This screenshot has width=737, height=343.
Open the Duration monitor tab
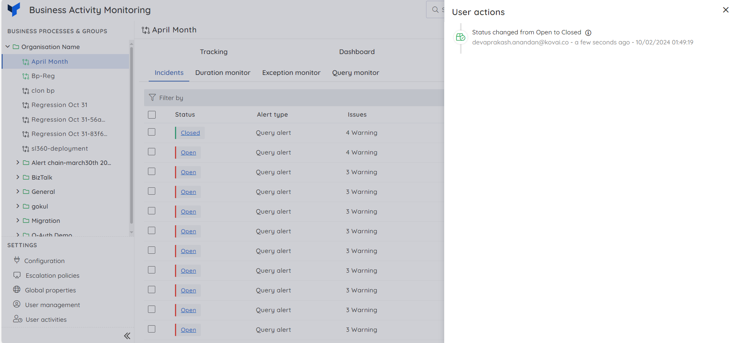pyautogui.click(x=223, y=73)
